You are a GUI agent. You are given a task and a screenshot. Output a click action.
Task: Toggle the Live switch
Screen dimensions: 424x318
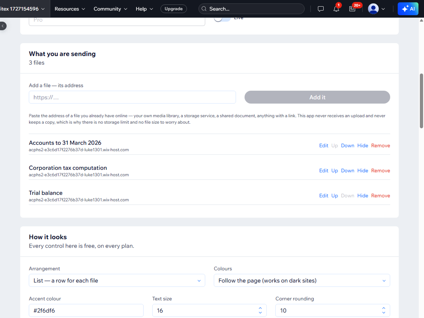(x=222, y=18)
